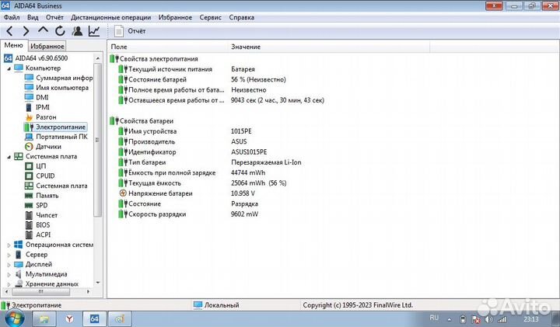Switch to the AIDA64 taskbar button
560x327 pixels.
click(94, 318)
